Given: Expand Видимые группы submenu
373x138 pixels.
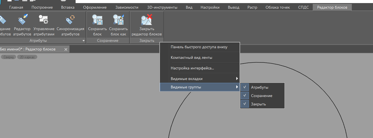Looking at the screenshot, I should click(x=200, y=87).
